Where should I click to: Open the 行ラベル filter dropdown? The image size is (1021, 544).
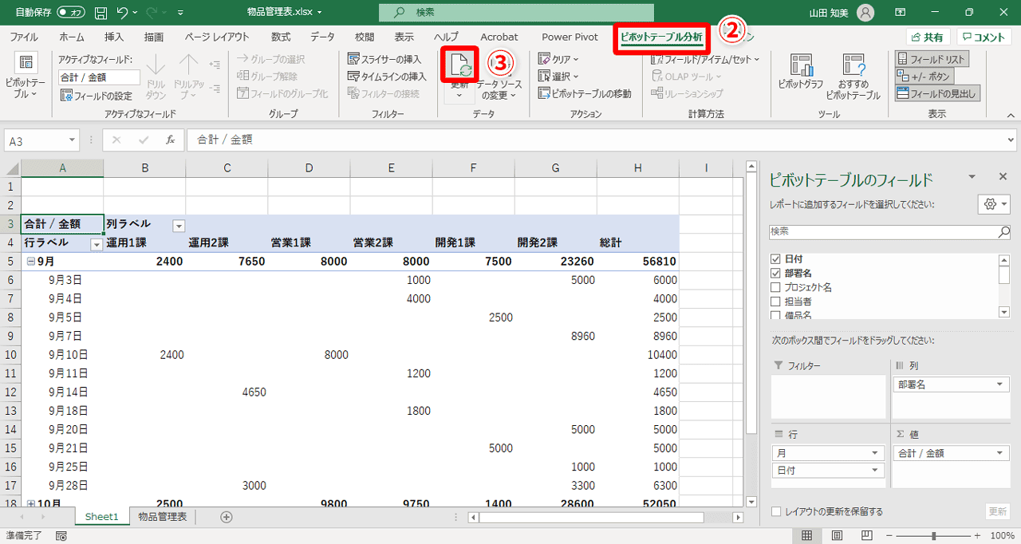(x=97, y=245)
